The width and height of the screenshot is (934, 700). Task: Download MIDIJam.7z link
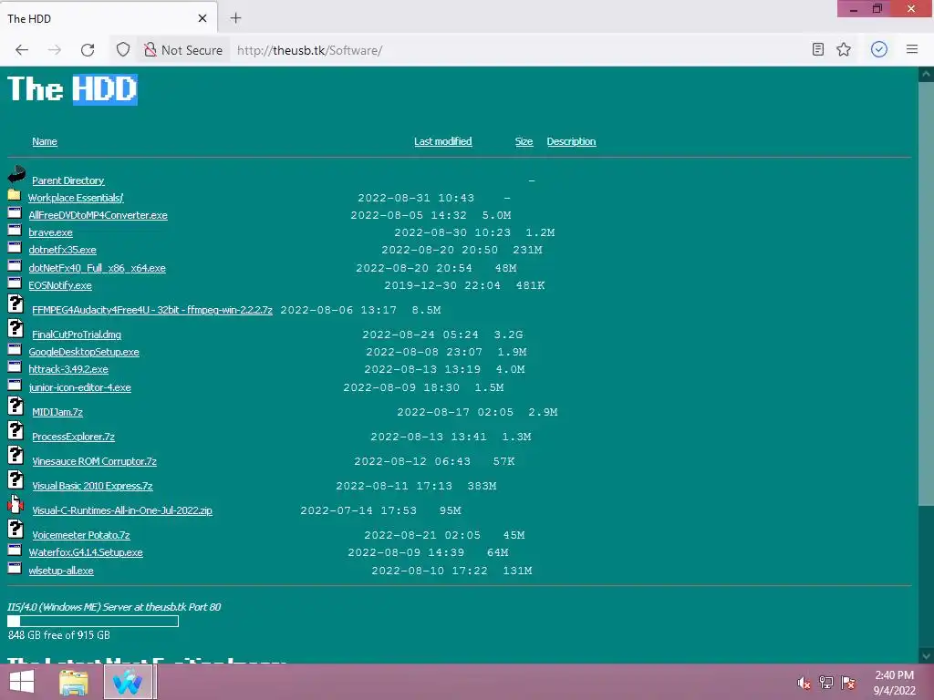57,412
